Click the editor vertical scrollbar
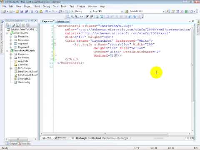The height and width of the screenshot is (150, 200). (x=192, y=65)
